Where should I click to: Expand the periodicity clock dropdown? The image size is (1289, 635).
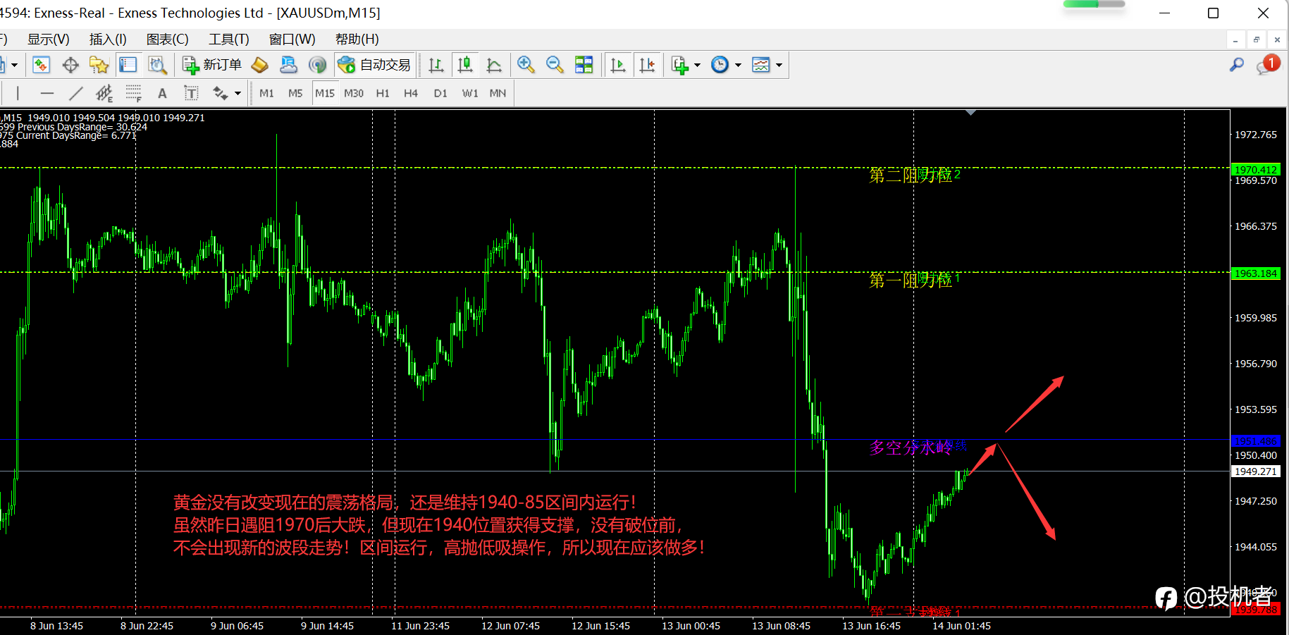(738, 65)
